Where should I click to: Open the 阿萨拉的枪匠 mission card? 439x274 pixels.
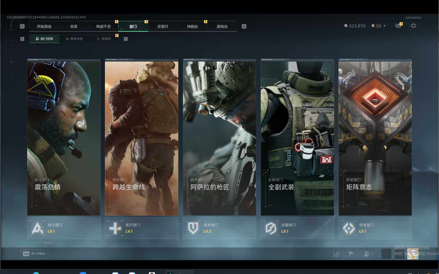(x=219, y=138)
